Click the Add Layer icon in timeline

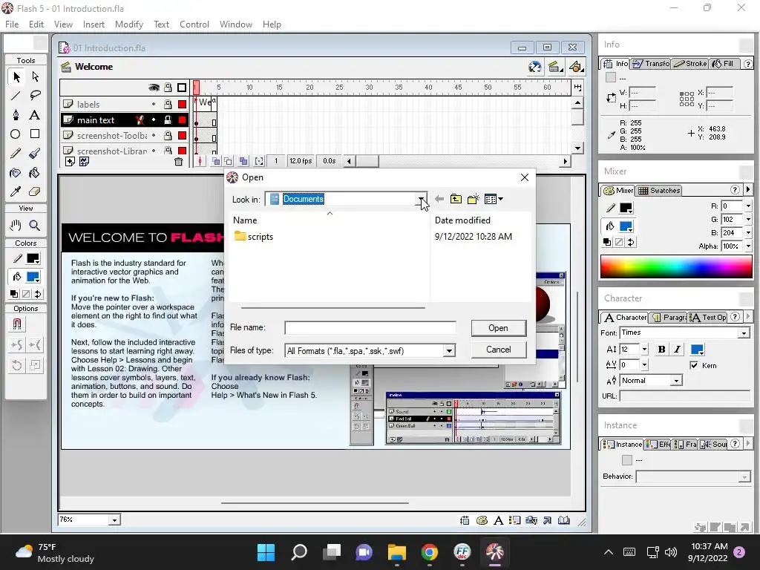pos(70,162)
